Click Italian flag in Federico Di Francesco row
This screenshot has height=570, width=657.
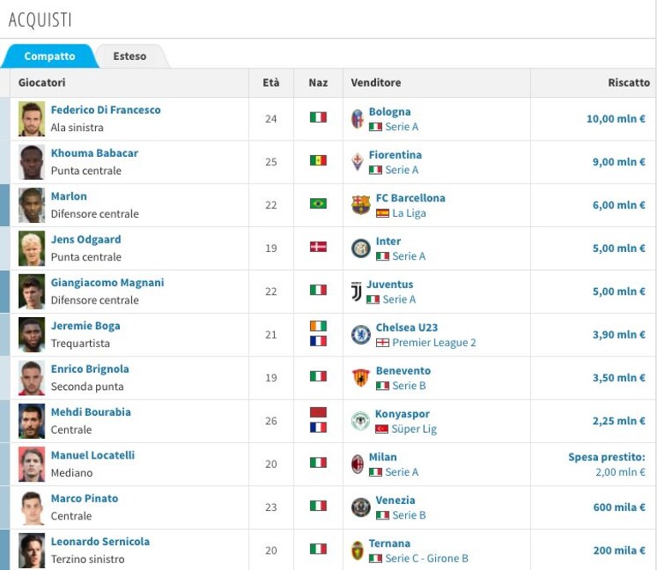point(318,117)
